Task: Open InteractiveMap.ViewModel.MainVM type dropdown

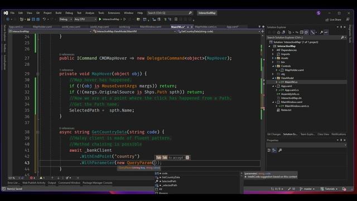Action: tap(134, 31)
